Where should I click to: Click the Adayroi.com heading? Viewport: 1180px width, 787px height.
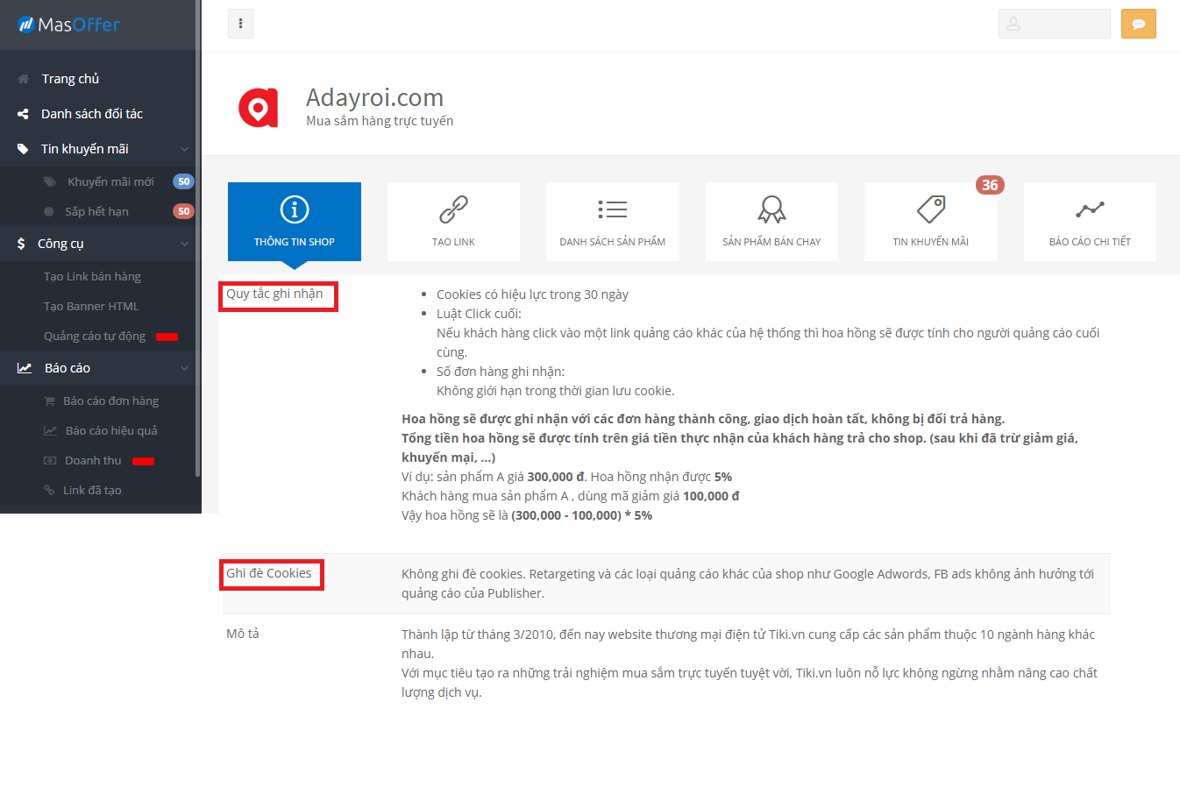374,97
